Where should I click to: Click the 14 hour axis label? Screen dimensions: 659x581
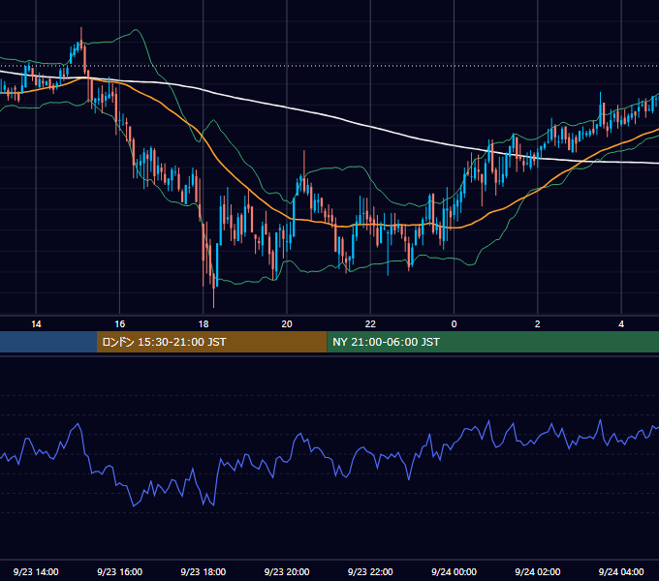click(x=36, y=324)
